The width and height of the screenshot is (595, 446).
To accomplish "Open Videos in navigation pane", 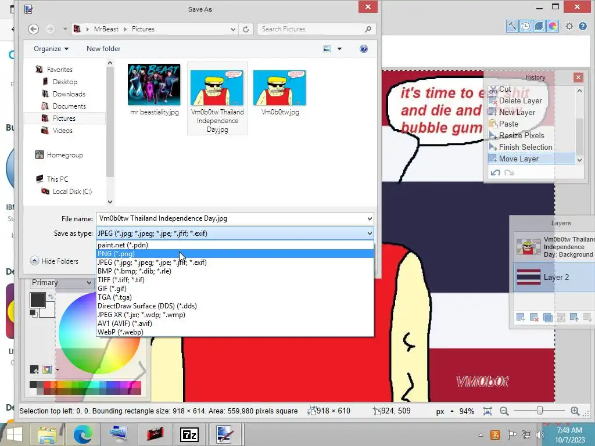I will click(x=62, y=131).
